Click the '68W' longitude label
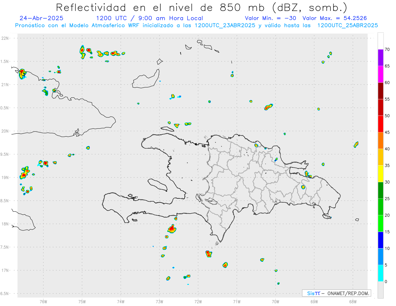Viewport: 396px width, 306px height. pos(353,301)
